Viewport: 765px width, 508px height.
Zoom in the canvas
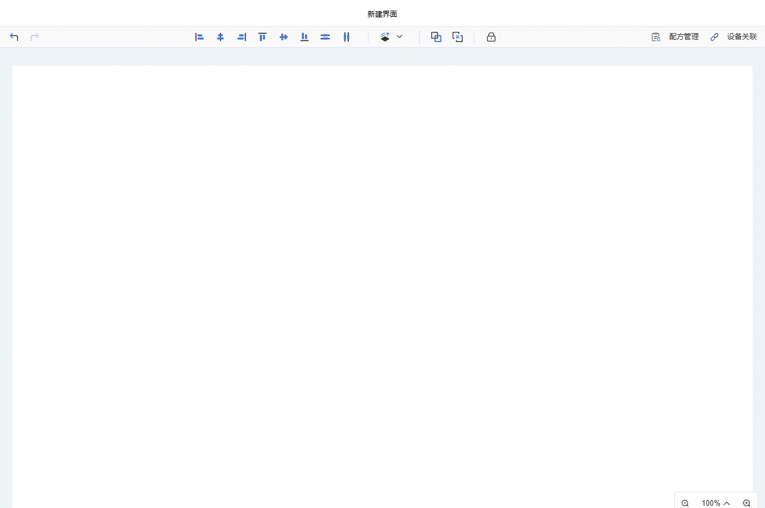(746, 503)
